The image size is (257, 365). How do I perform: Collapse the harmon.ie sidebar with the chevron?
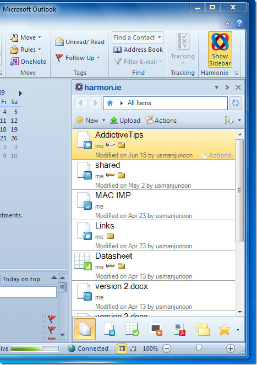coord(227,88)
